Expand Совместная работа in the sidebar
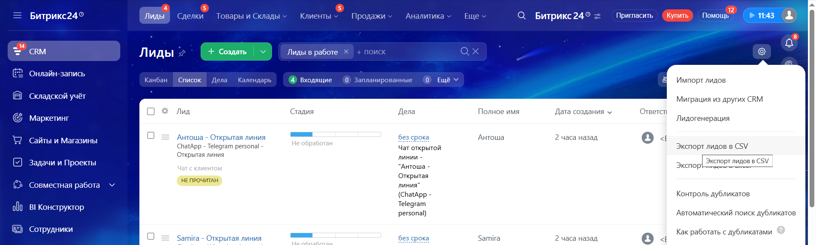The image size is (816, 245). (x=112, y=185)
